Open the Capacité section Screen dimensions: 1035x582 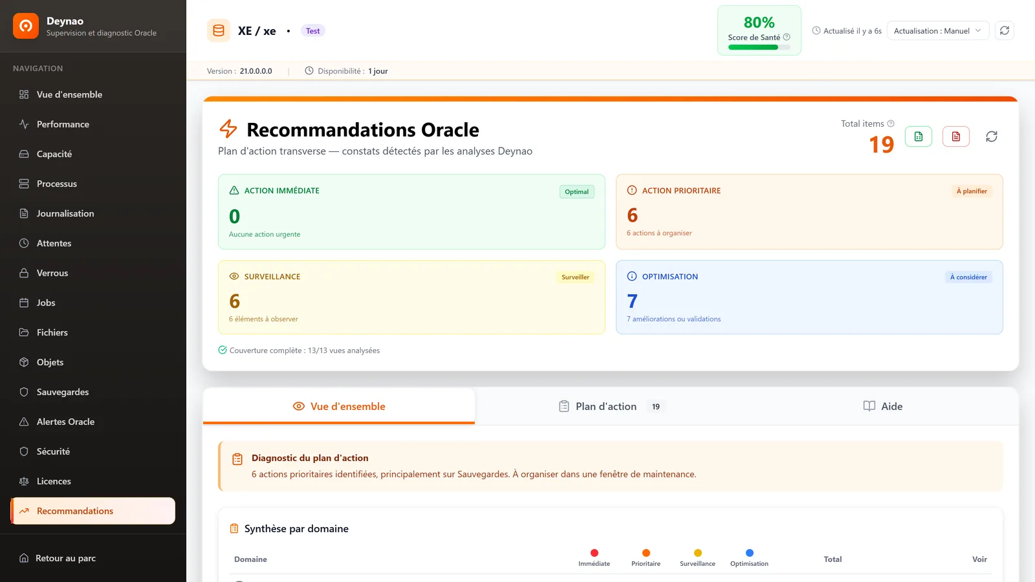(93, 154)
